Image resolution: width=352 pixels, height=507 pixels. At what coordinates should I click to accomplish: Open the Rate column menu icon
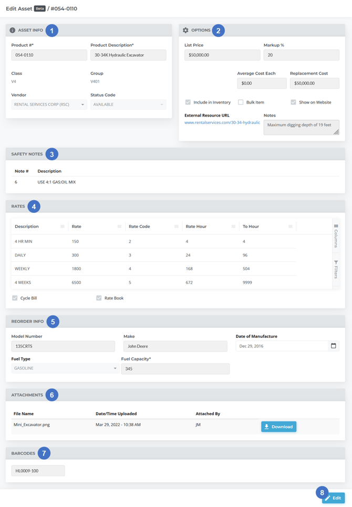[x=119, y=226]
